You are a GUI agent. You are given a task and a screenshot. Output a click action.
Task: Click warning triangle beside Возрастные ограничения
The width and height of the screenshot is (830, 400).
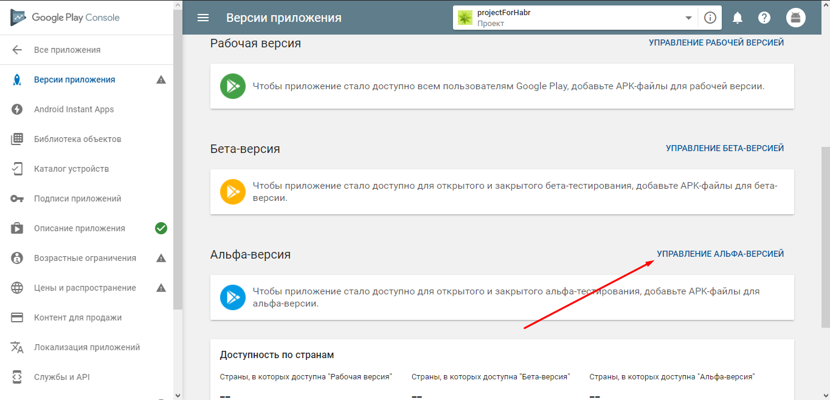(161, 258)
